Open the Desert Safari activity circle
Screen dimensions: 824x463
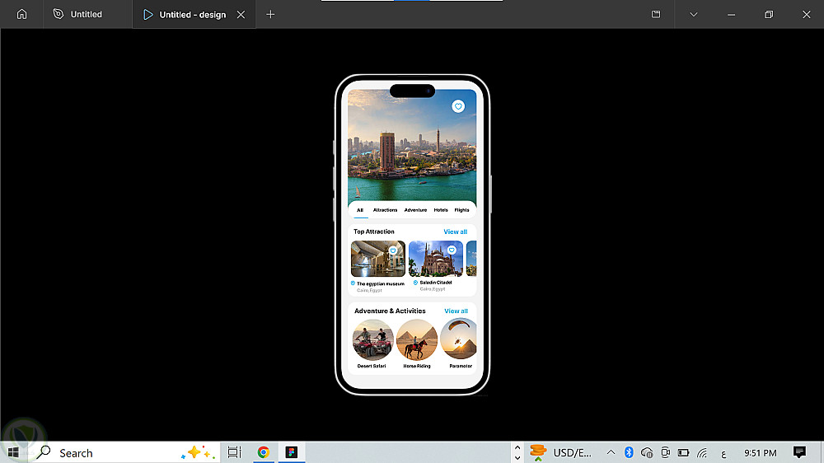[372, 339]
